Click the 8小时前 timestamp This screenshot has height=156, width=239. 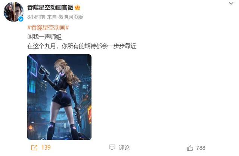(x=36, y=17)
